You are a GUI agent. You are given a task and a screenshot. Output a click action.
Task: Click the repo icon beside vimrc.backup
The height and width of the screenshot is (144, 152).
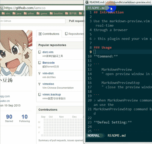pos(40,94)
